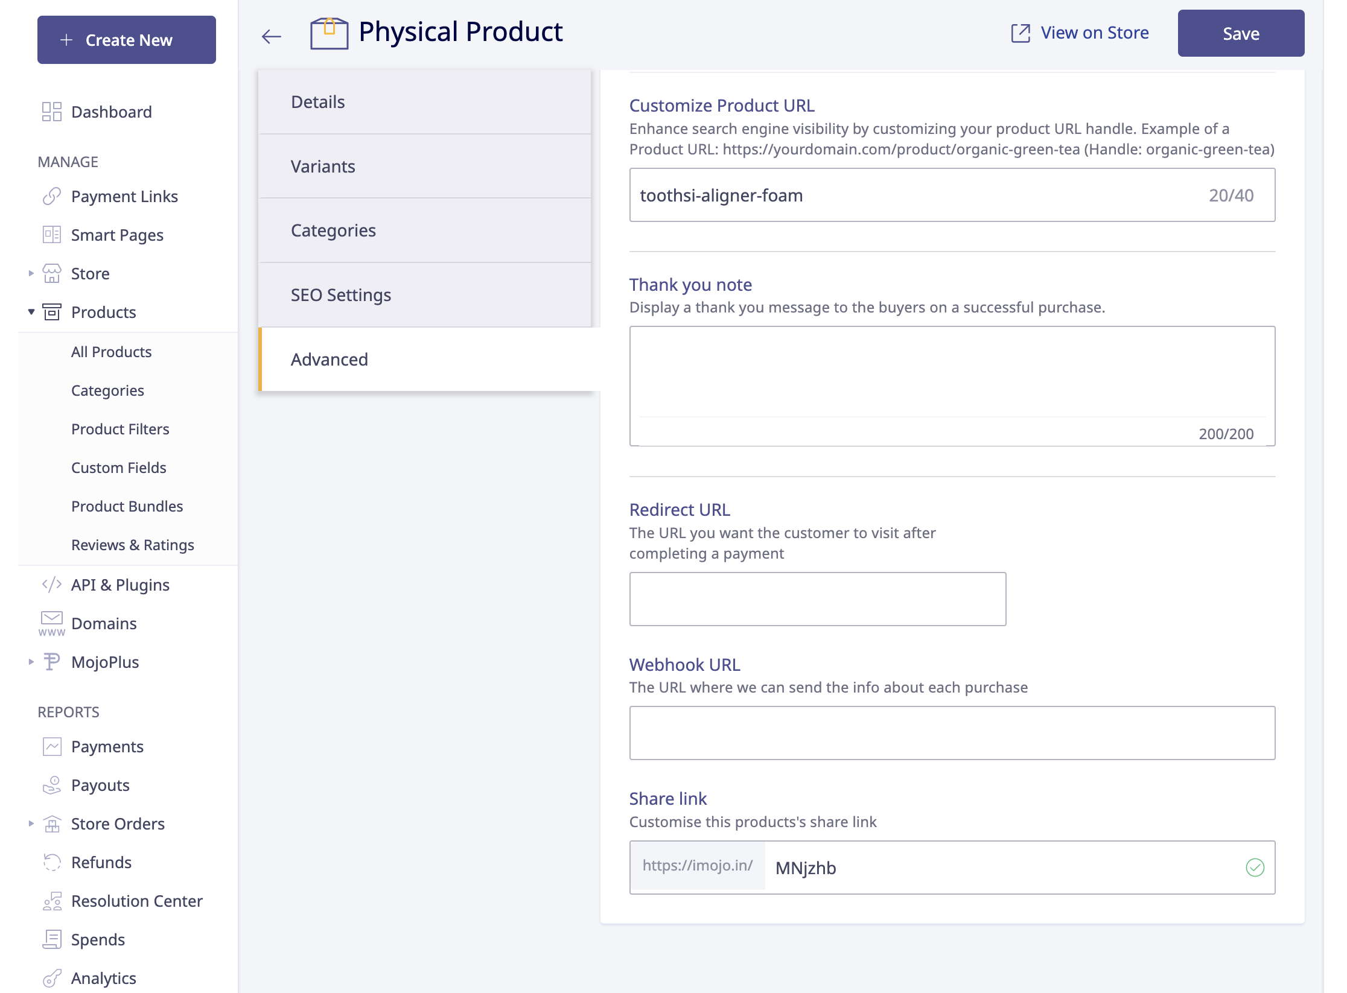Collapse the Products sidebar section
This screenshot has width=1347, height=993.
point(31,312)
